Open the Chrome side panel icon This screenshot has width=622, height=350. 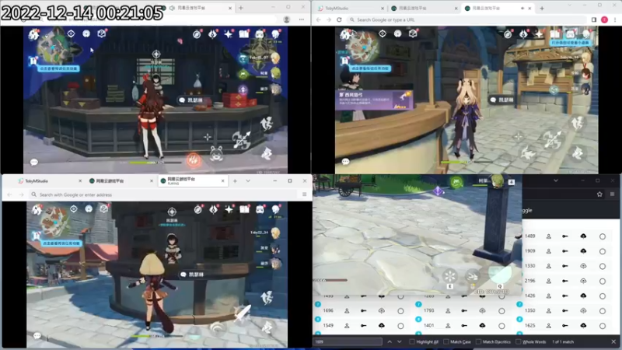point(594,19)
